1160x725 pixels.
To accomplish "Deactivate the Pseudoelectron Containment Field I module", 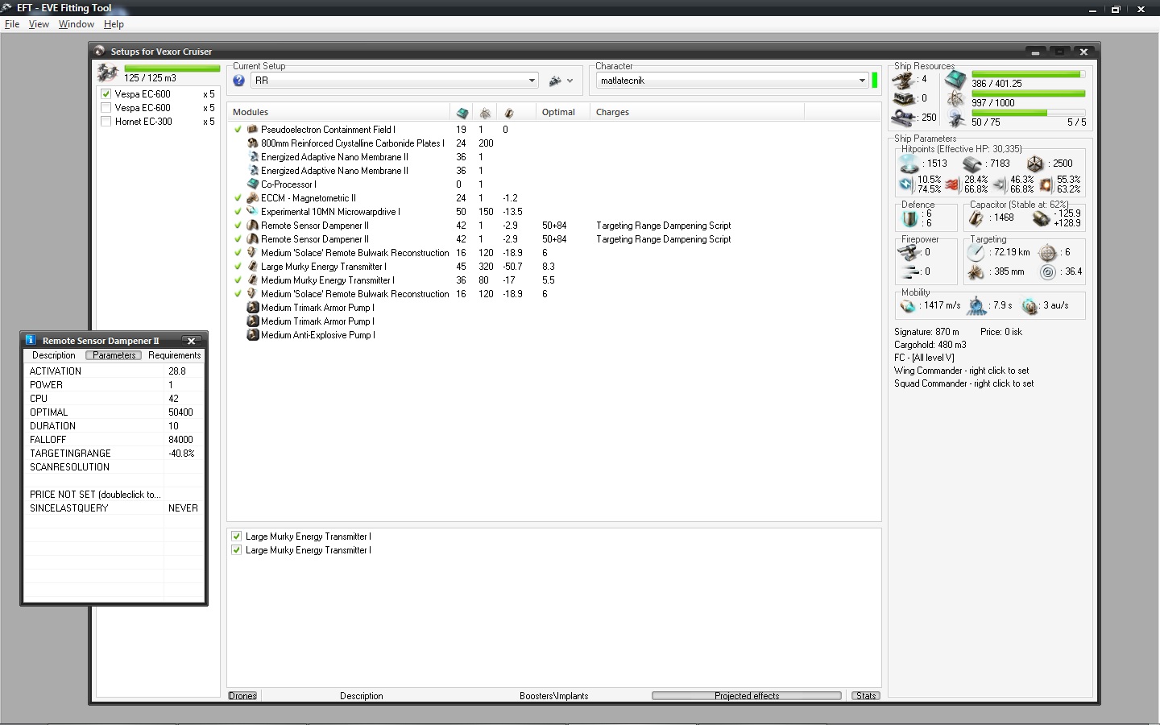I will (238, 130).
